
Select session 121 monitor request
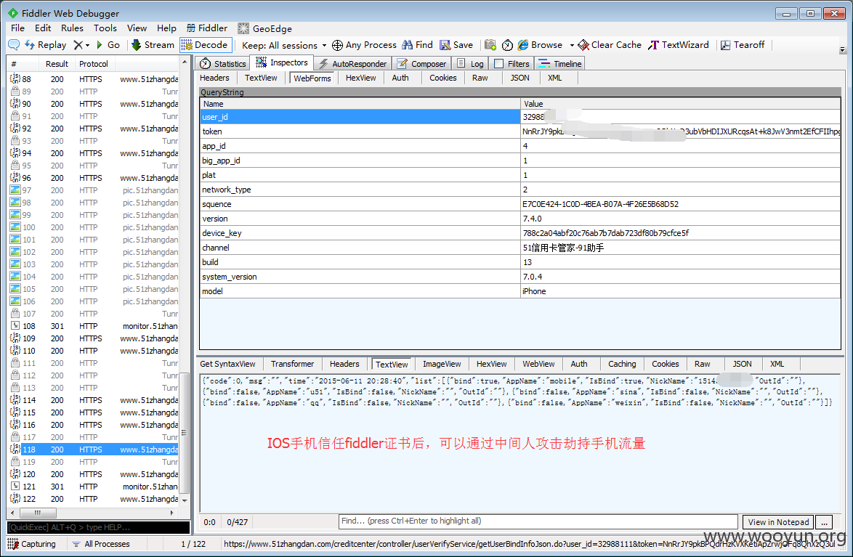tap(94, 487)
